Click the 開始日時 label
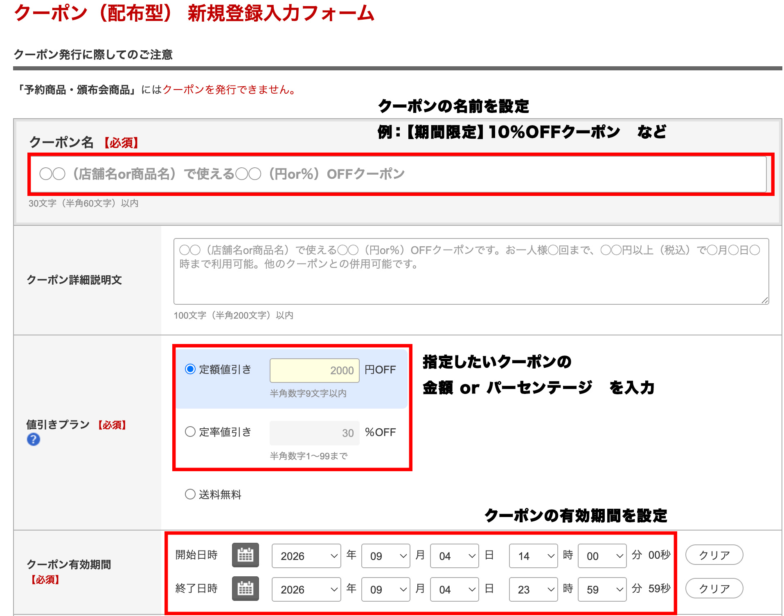The height and width of the screenshot is (616, 784). pos(196,555)
